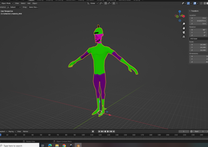Open Task View from taskbar

43,146
